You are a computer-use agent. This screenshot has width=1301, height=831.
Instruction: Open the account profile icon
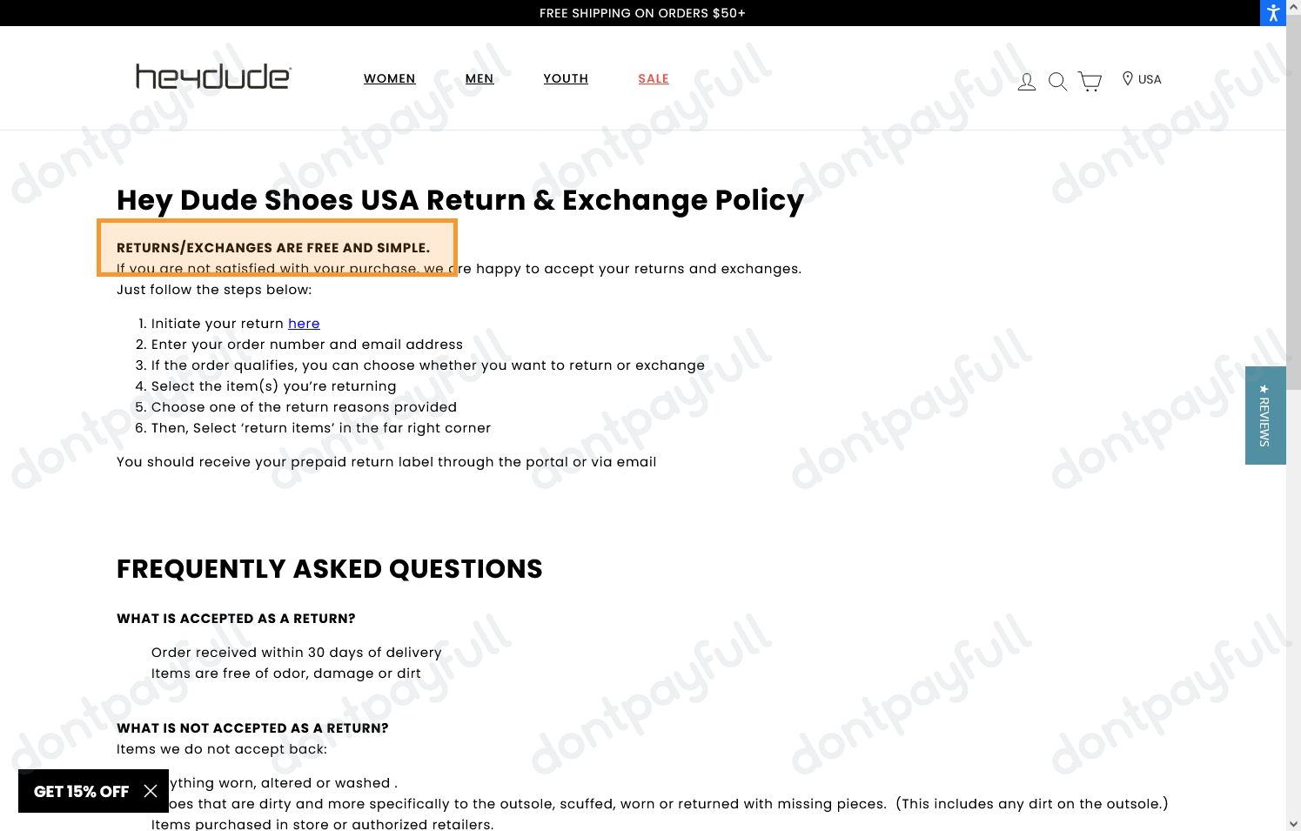click(x=1027, y=81)
